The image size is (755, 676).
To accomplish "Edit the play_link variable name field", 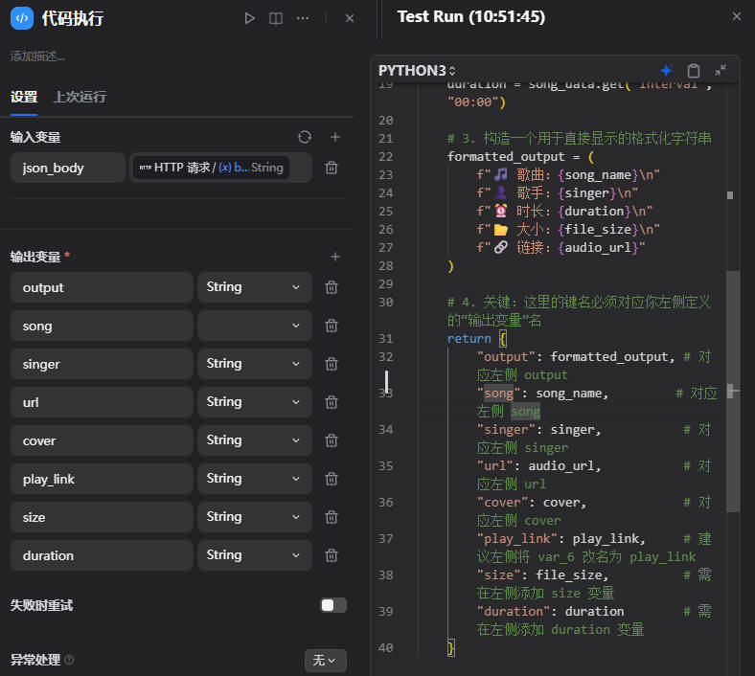I will coord(103,479).
